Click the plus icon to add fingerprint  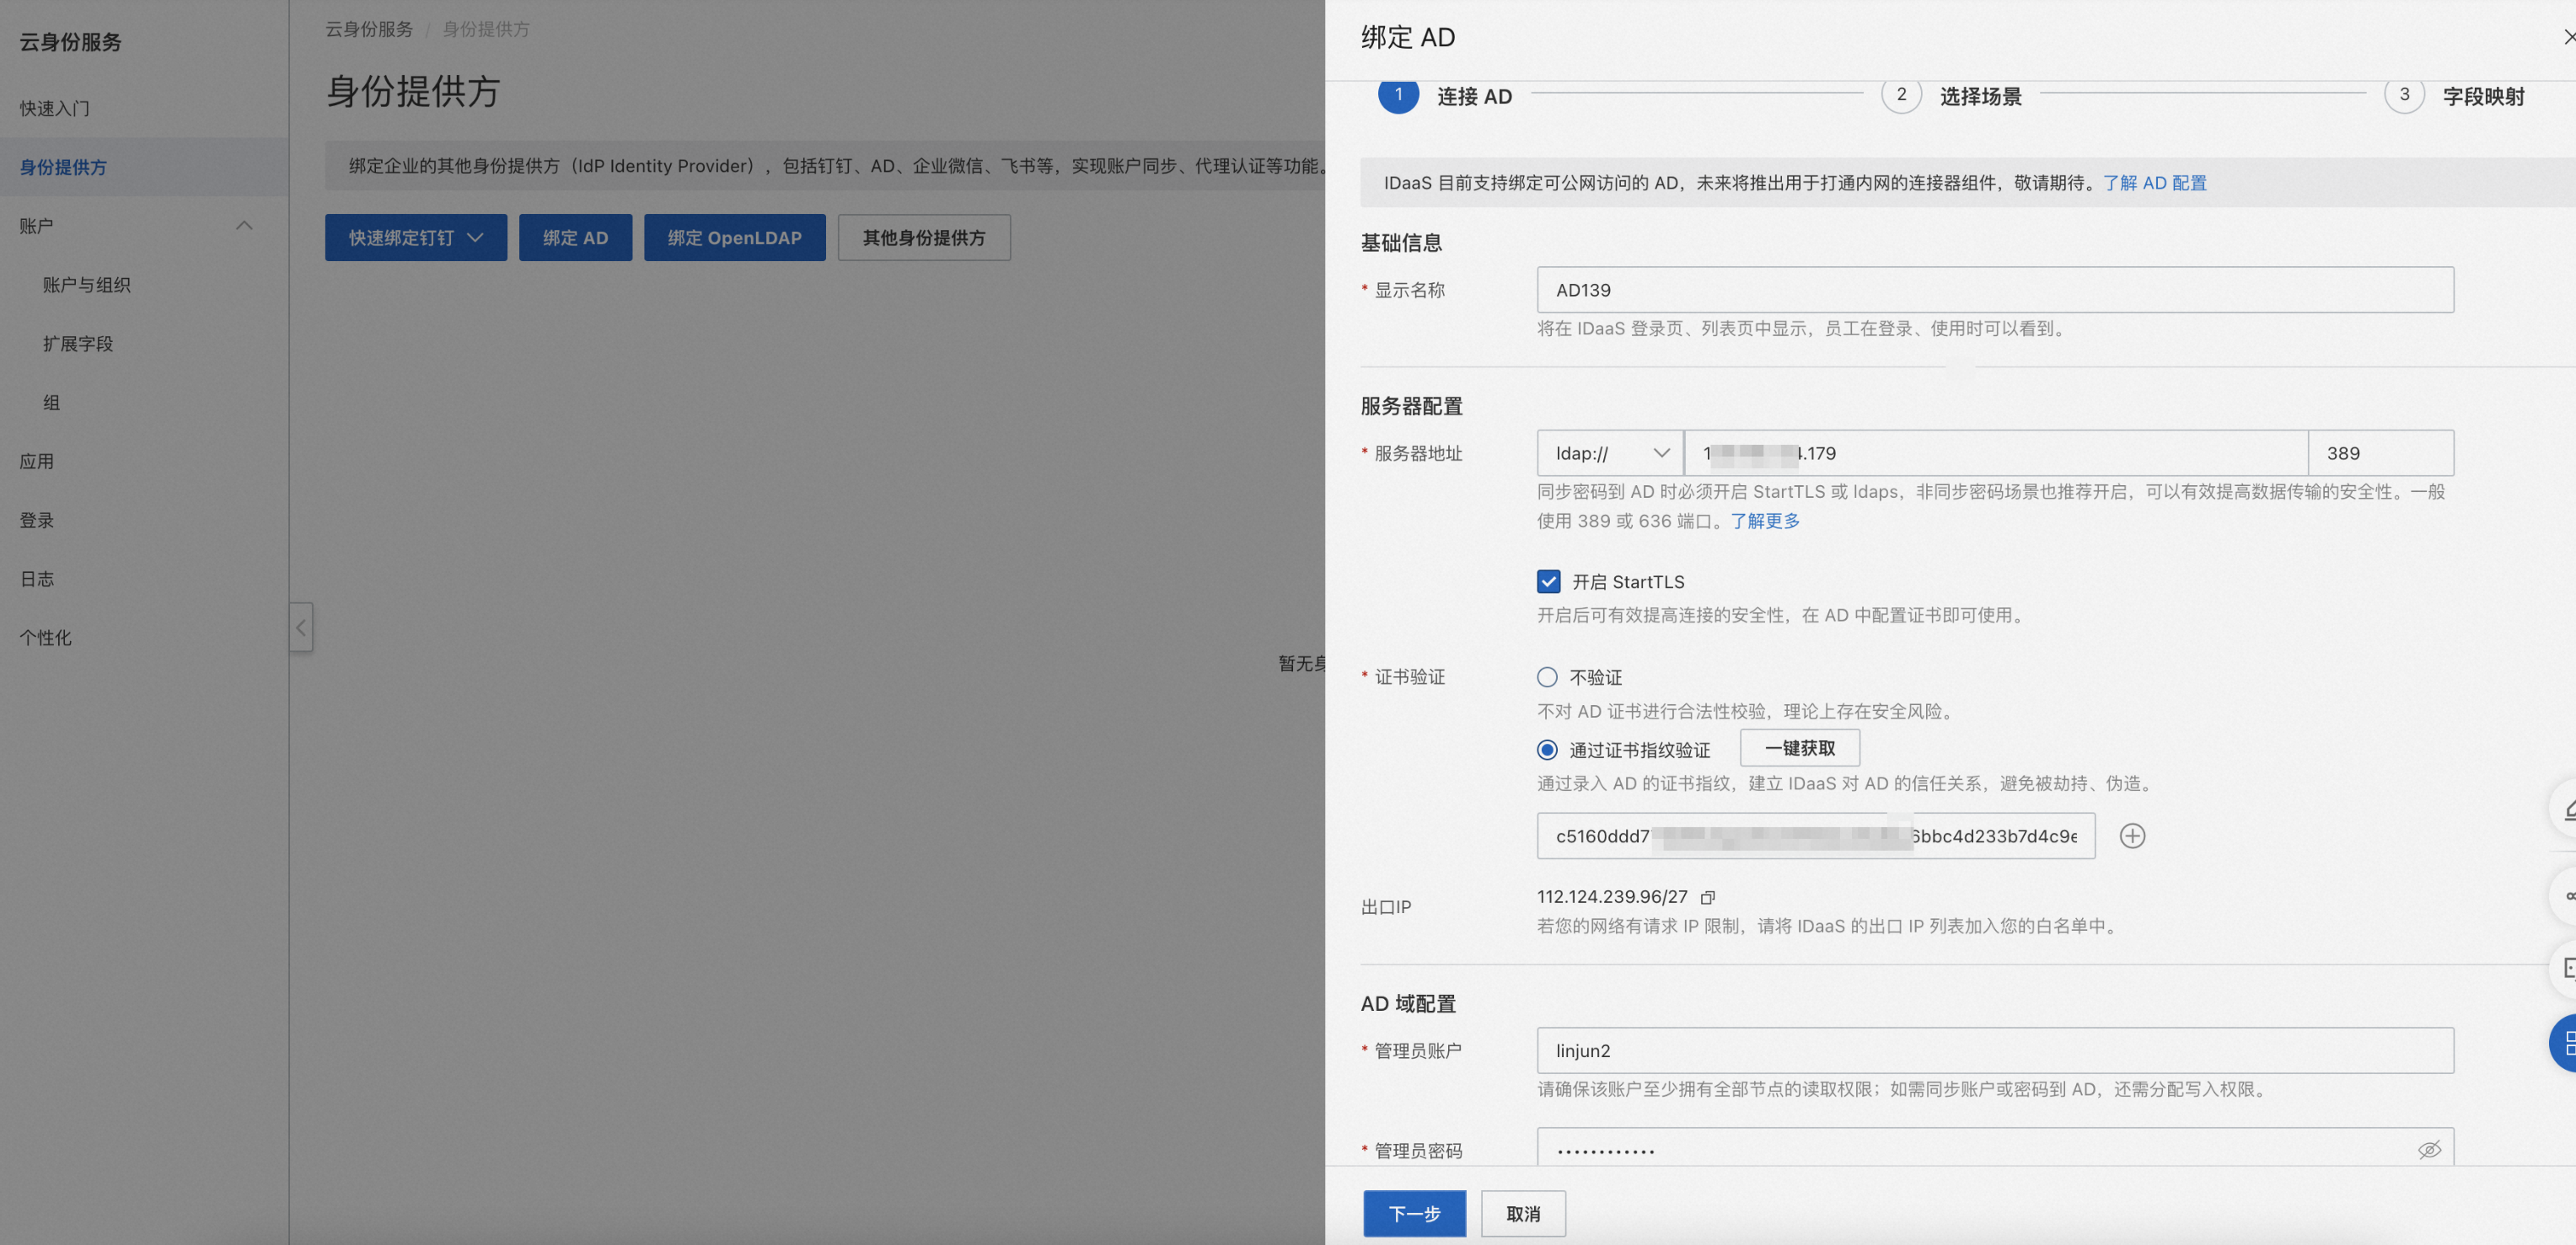click(x=2132, y=836)
